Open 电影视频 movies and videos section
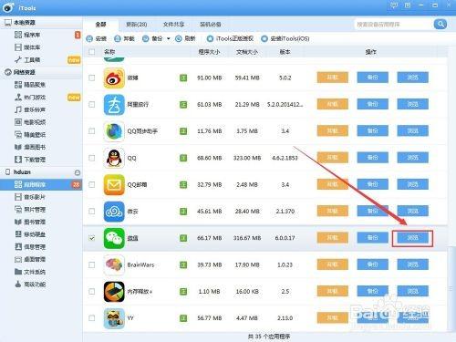456x342 pixels. click(35, 122)
